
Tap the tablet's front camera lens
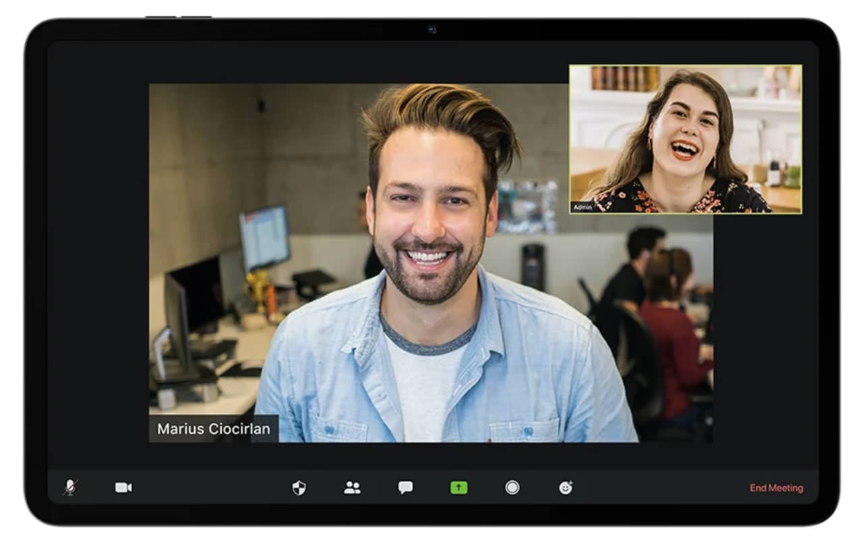(431, 30)
